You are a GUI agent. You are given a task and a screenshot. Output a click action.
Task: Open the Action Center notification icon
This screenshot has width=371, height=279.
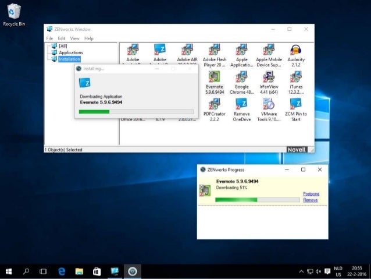click(327, 271)
